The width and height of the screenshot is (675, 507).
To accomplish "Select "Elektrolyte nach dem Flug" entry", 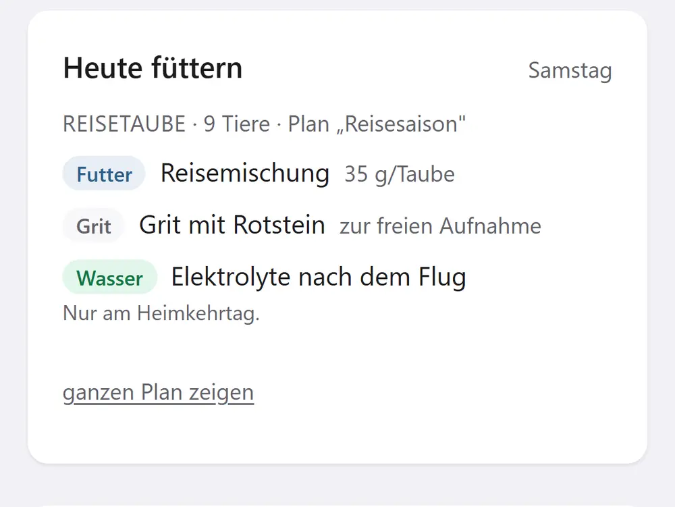I will [x=319, y=277].
